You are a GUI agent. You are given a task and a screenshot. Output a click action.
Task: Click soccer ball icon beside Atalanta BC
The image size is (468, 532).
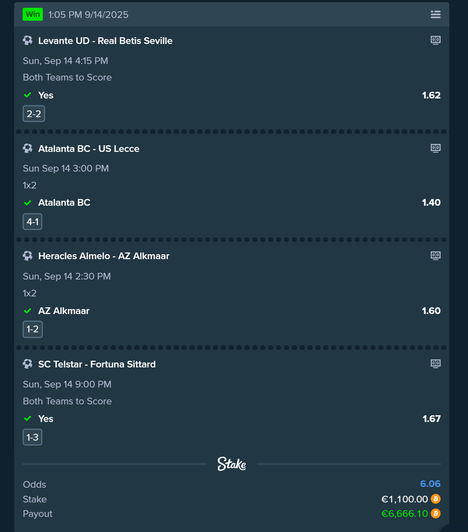click(28, 148)
